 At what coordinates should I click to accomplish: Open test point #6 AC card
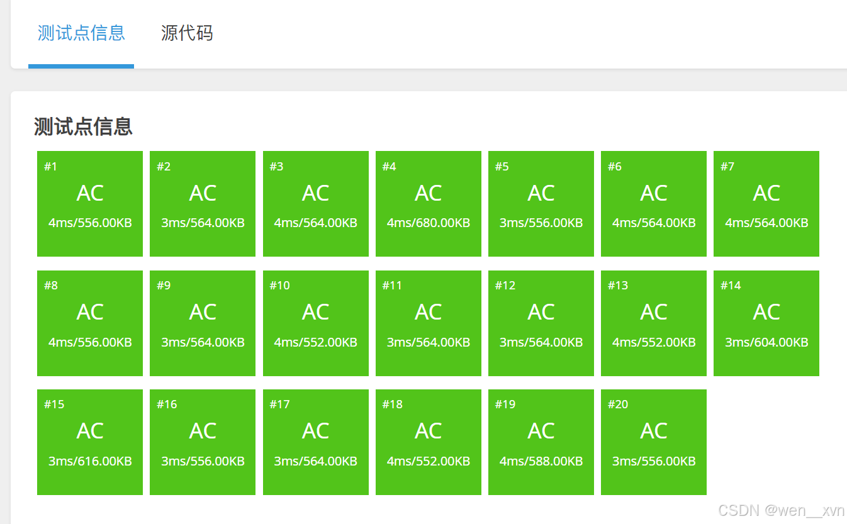coord(654,204)
